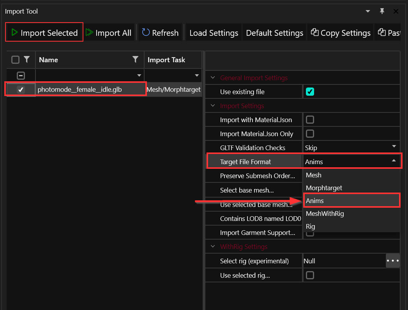The image size is (408, 310).
Task: Collapse the WithRig Settings section
Action: click(x=213, y=247)
